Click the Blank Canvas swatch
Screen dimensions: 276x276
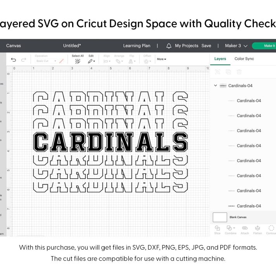(220, 217)
